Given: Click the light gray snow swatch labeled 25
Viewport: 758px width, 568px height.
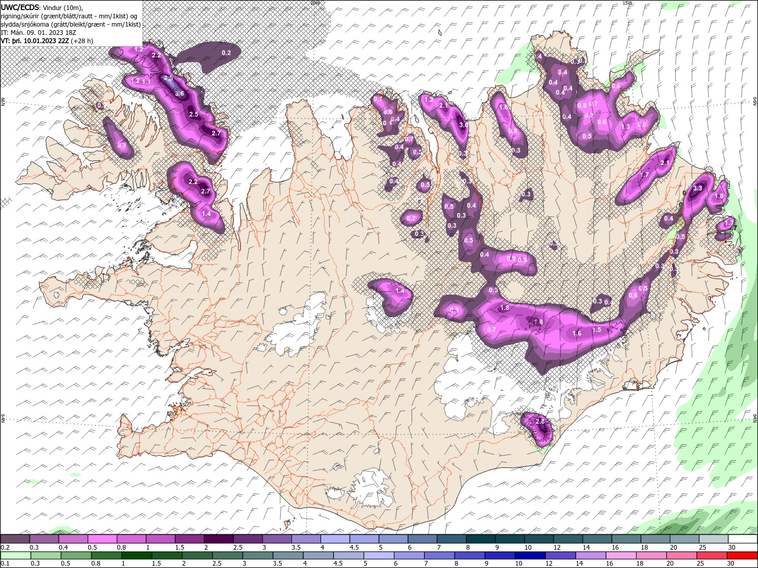Looking at the screenshot, I should [x=712, y=538].
